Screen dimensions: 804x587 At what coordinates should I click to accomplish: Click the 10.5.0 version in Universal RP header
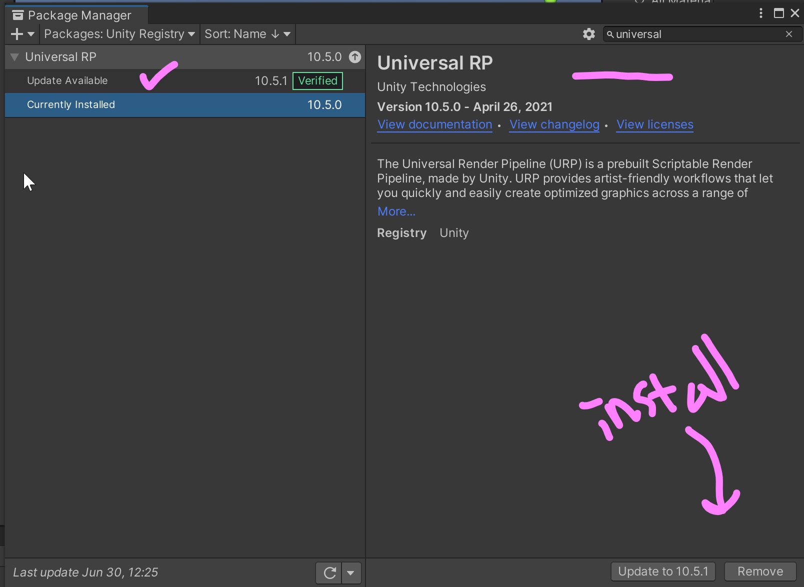point(324,57)
